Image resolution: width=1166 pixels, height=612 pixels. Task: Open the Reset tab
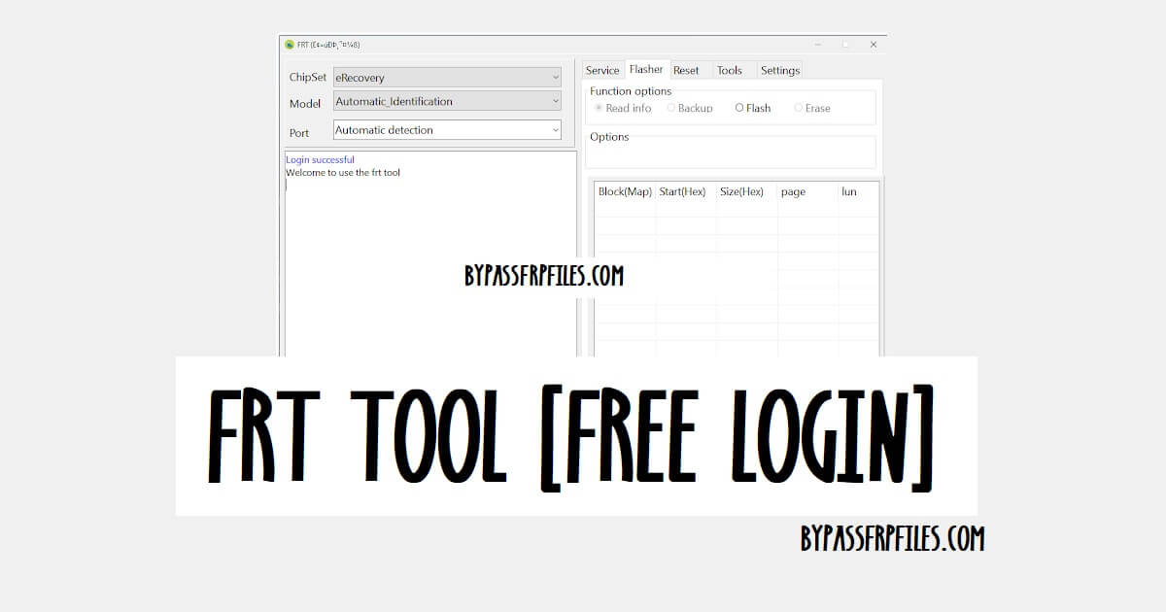pos(687,69)
